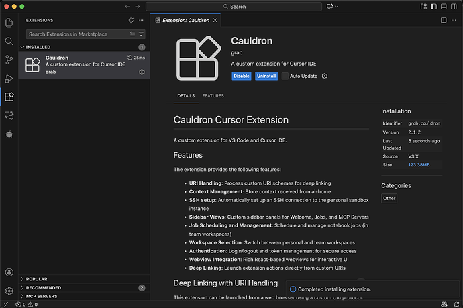463x308 pixels.
Task: Close the Extension: Cauldron tab
Action: [215, 20]
